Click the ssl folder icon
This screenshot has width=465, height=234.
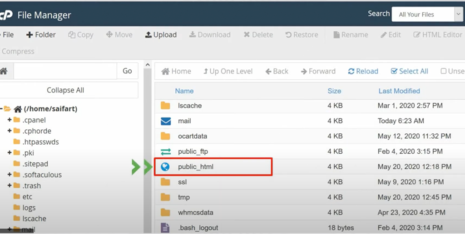165,182
